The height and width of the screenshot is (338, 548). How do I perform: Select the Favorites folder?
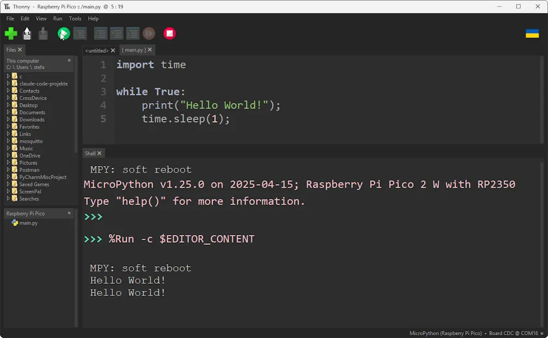(30, 127)
